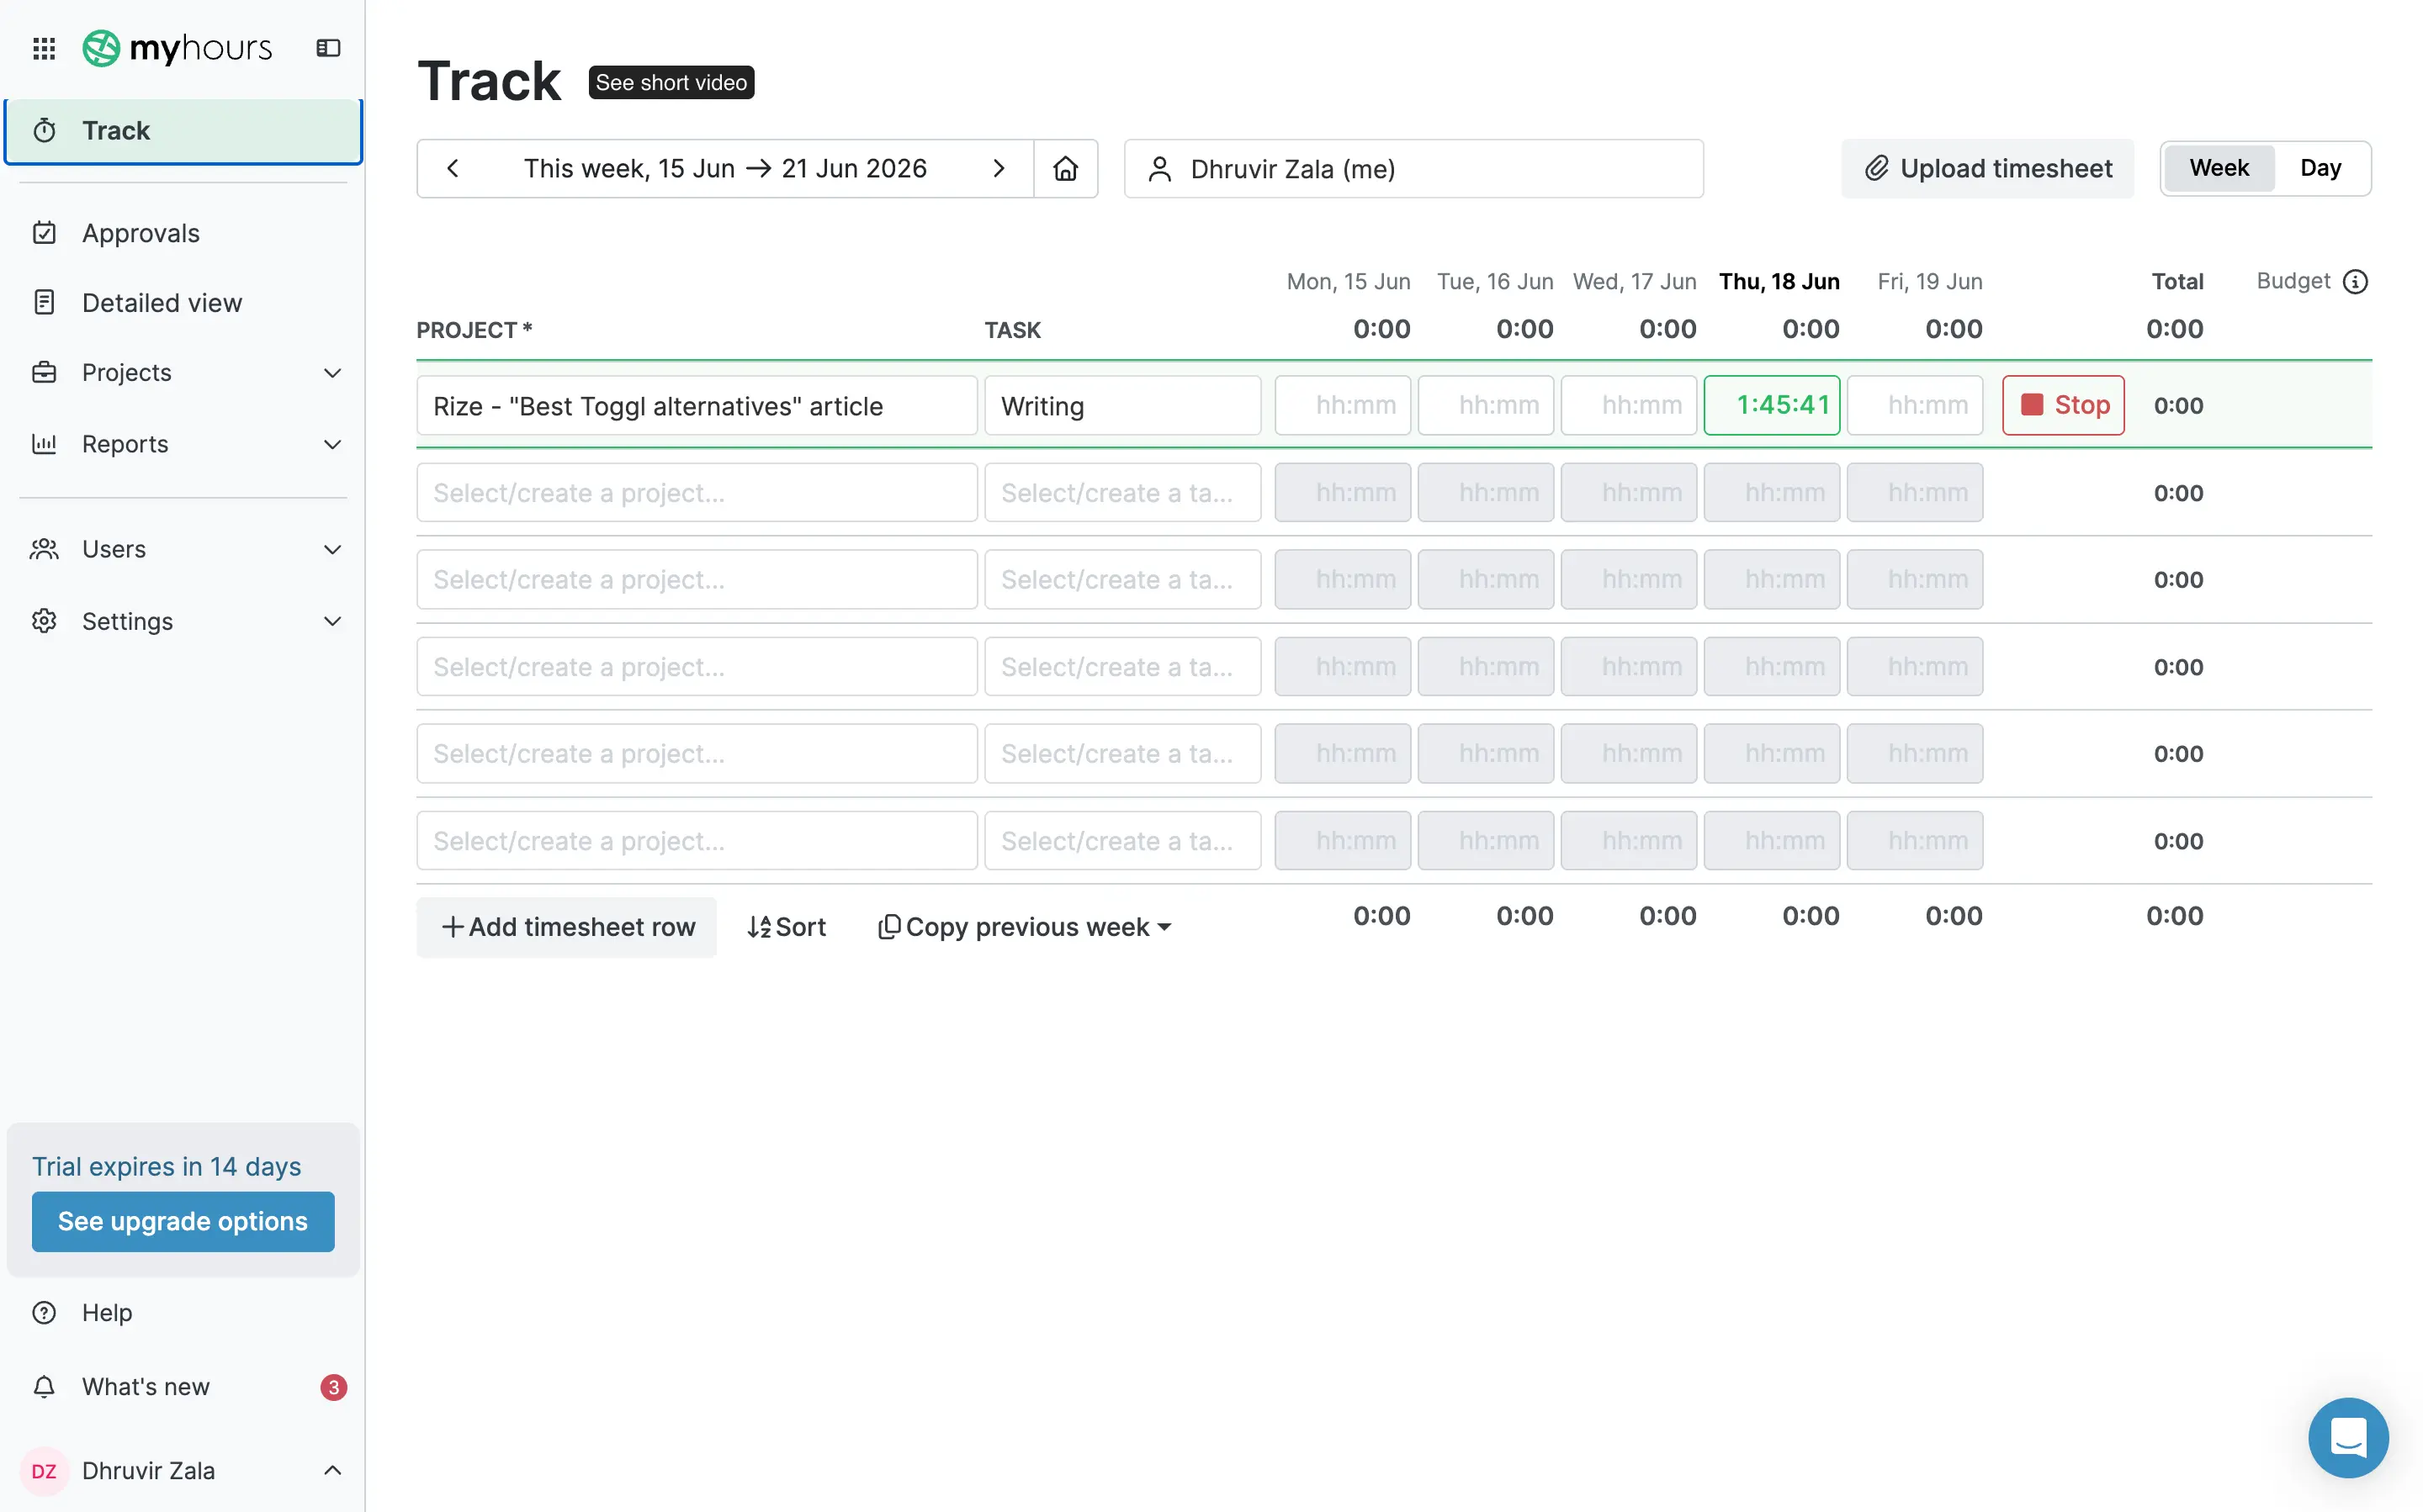Viewport: 2423px width, 1512px height.
Task: Click the PROJECT column header
Action: (475, 330)
